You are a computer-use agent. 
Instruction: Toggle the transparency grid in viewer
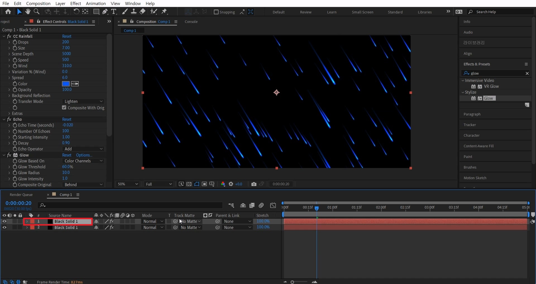[189, 184]
